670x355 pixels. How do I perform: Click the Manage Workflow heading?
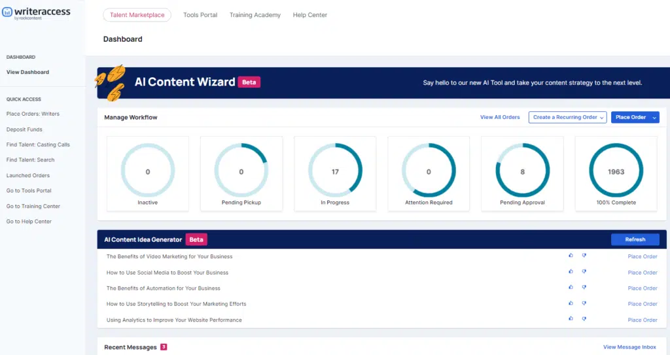pyautogui.click(x=131, y=118)
